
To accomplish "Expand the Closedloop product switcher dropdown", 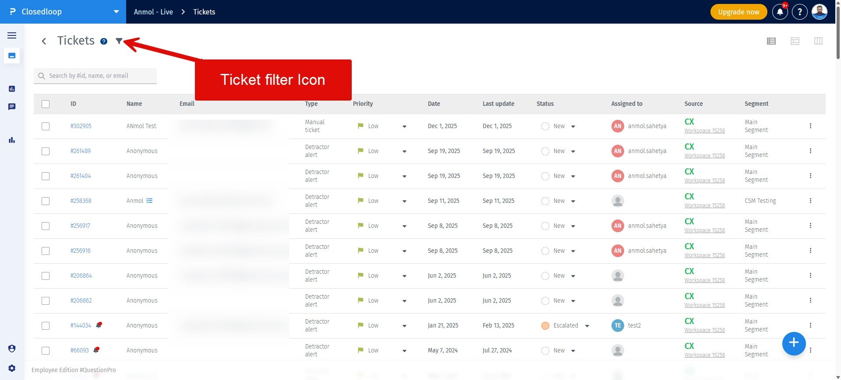I will pos(116,12).
